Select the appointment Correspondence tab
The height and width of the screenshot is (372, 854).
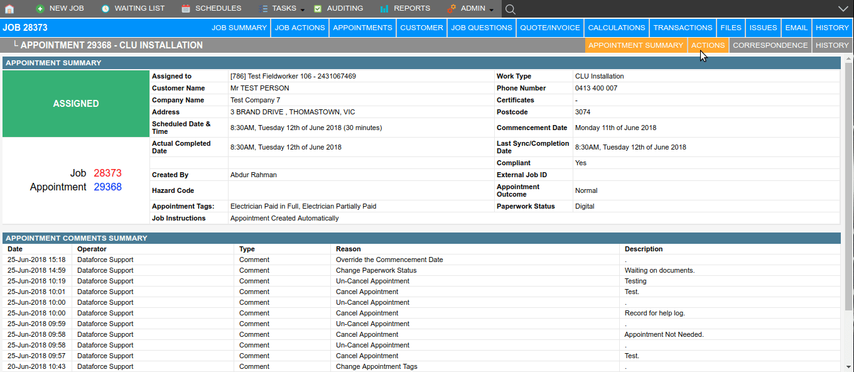click(770, 45)
